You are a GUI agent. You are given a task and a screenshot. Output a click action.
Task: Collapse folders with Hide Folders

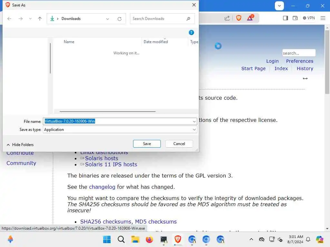(20, 145)
